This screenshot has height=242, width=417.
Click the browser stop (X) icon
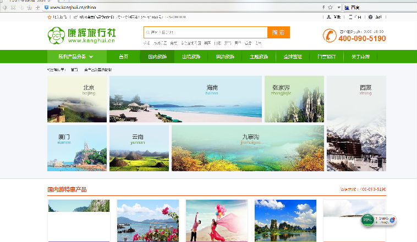coord(13,8)
